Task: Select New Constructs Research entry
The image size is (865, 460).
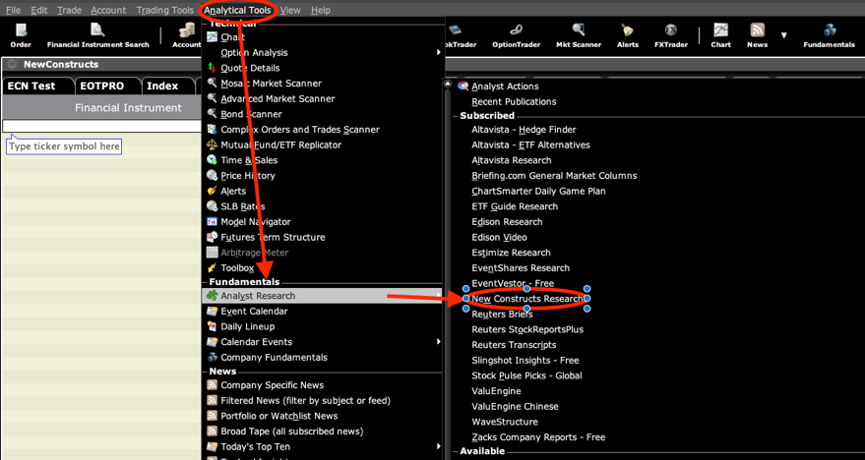Action: pos(526,299)
